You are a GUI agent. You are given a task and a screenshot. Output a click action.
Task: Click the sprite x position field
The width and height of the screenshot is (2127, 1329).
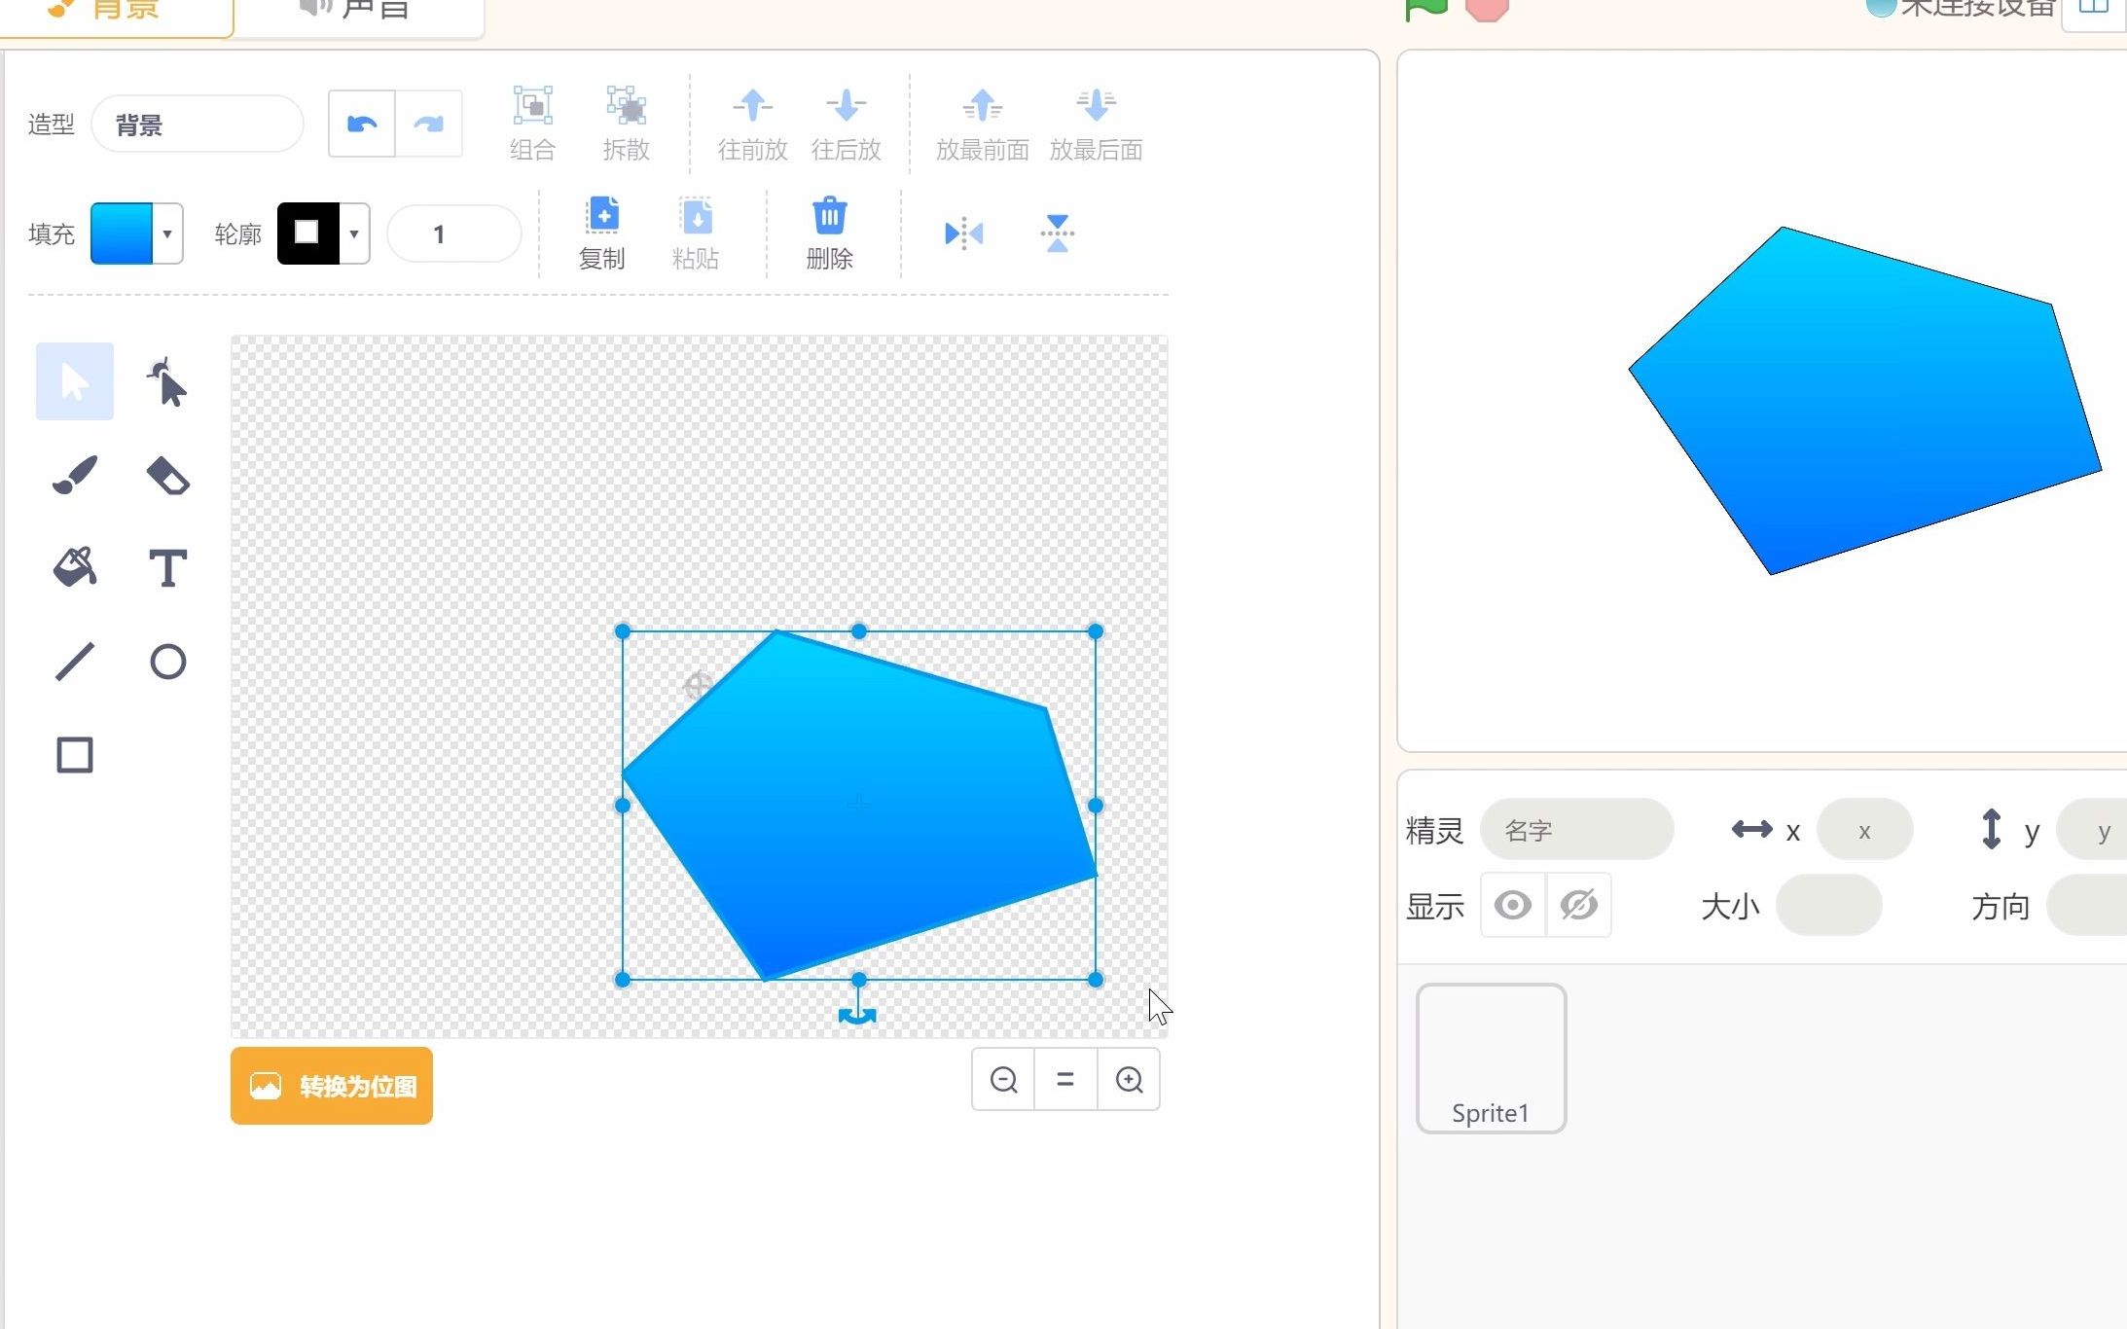(x=1864, y=830)
